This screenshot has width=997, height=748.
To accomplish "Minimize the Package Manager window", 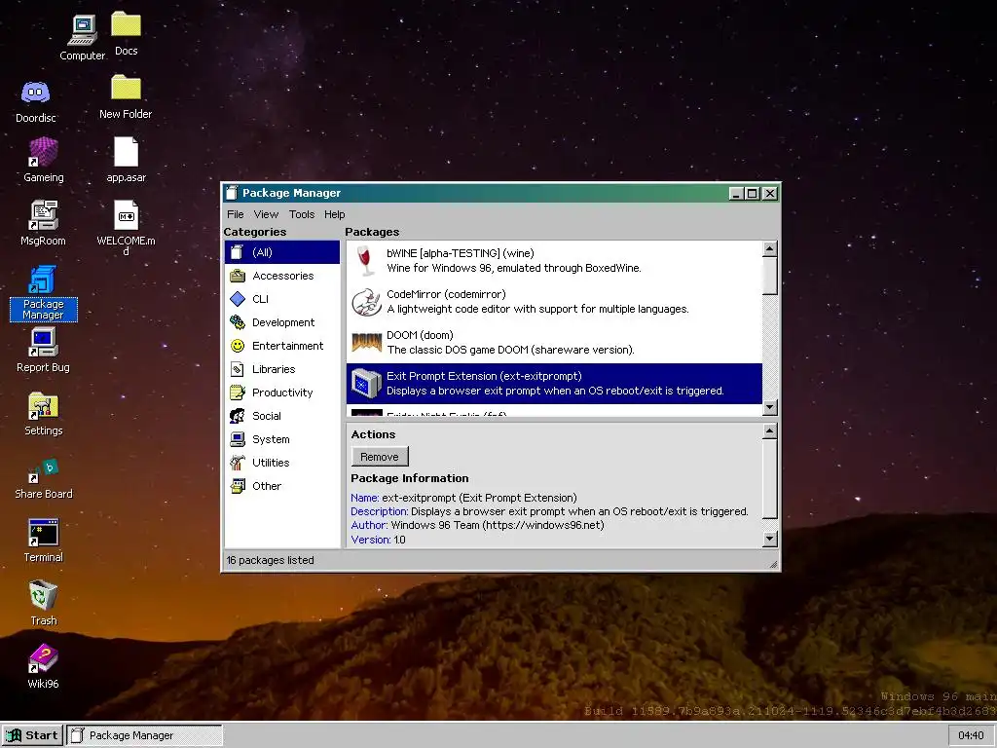I will pos(736,194).
